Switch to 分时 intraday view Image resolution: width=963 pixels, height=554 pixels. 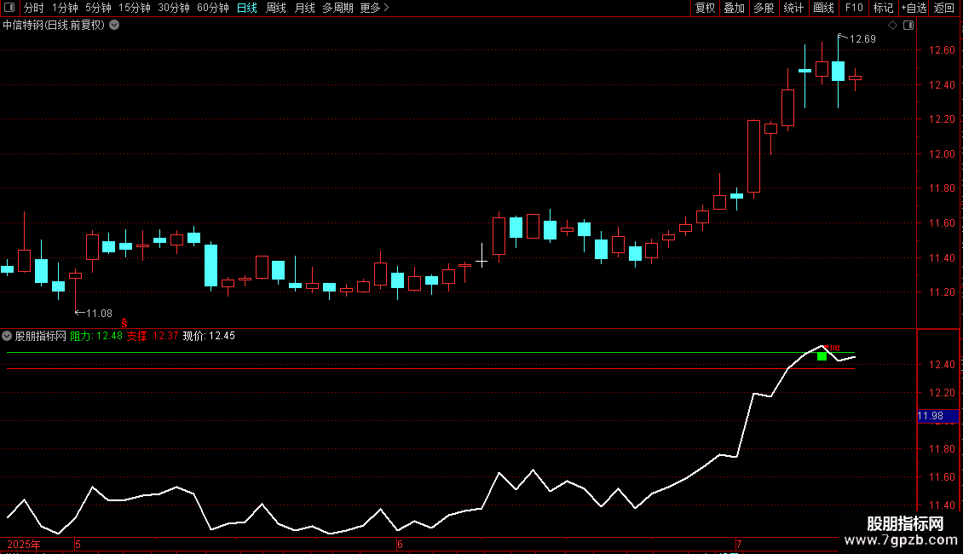34,8
